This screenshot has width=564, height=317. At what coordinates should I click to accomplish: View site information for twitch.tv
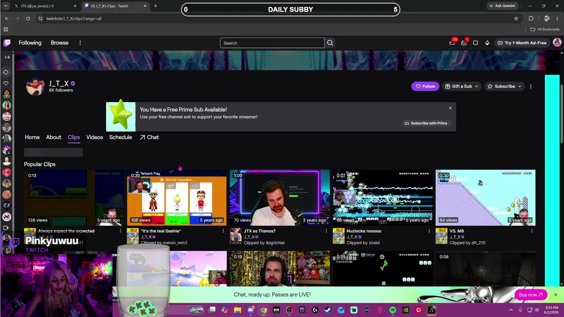[x=40, y=18]
